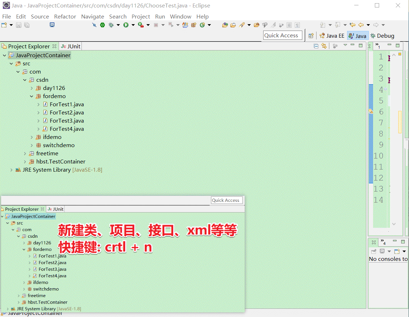This screenshot has height=317, width=409.
Task: Minimize the Console view panel
Action: [395, 241]
